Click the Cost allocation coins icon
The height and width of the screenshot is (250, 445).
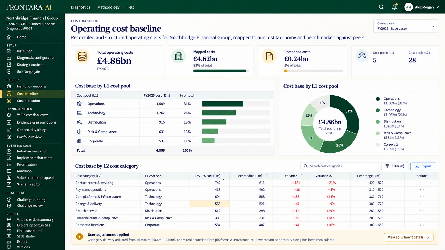click(x=9, y=101)
